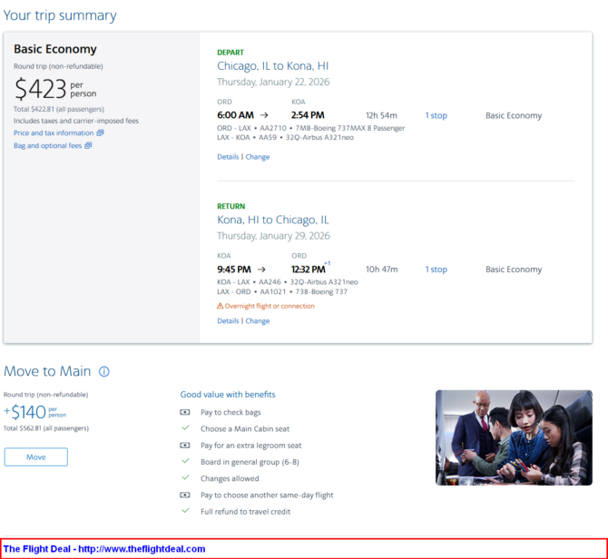Image resolution: width=608 pixels, height=559 pixels.
Task: Open the Bag and optional fees link
Action: (47, 145)
